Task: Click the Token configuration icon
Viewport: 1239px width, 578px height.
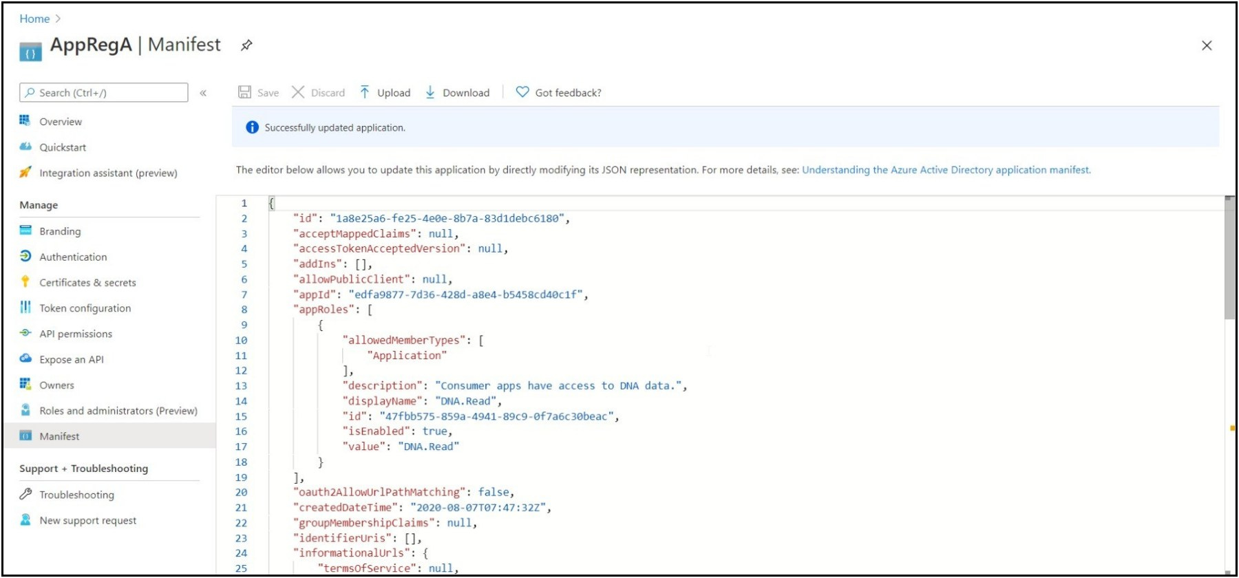Action: (25, 308)
